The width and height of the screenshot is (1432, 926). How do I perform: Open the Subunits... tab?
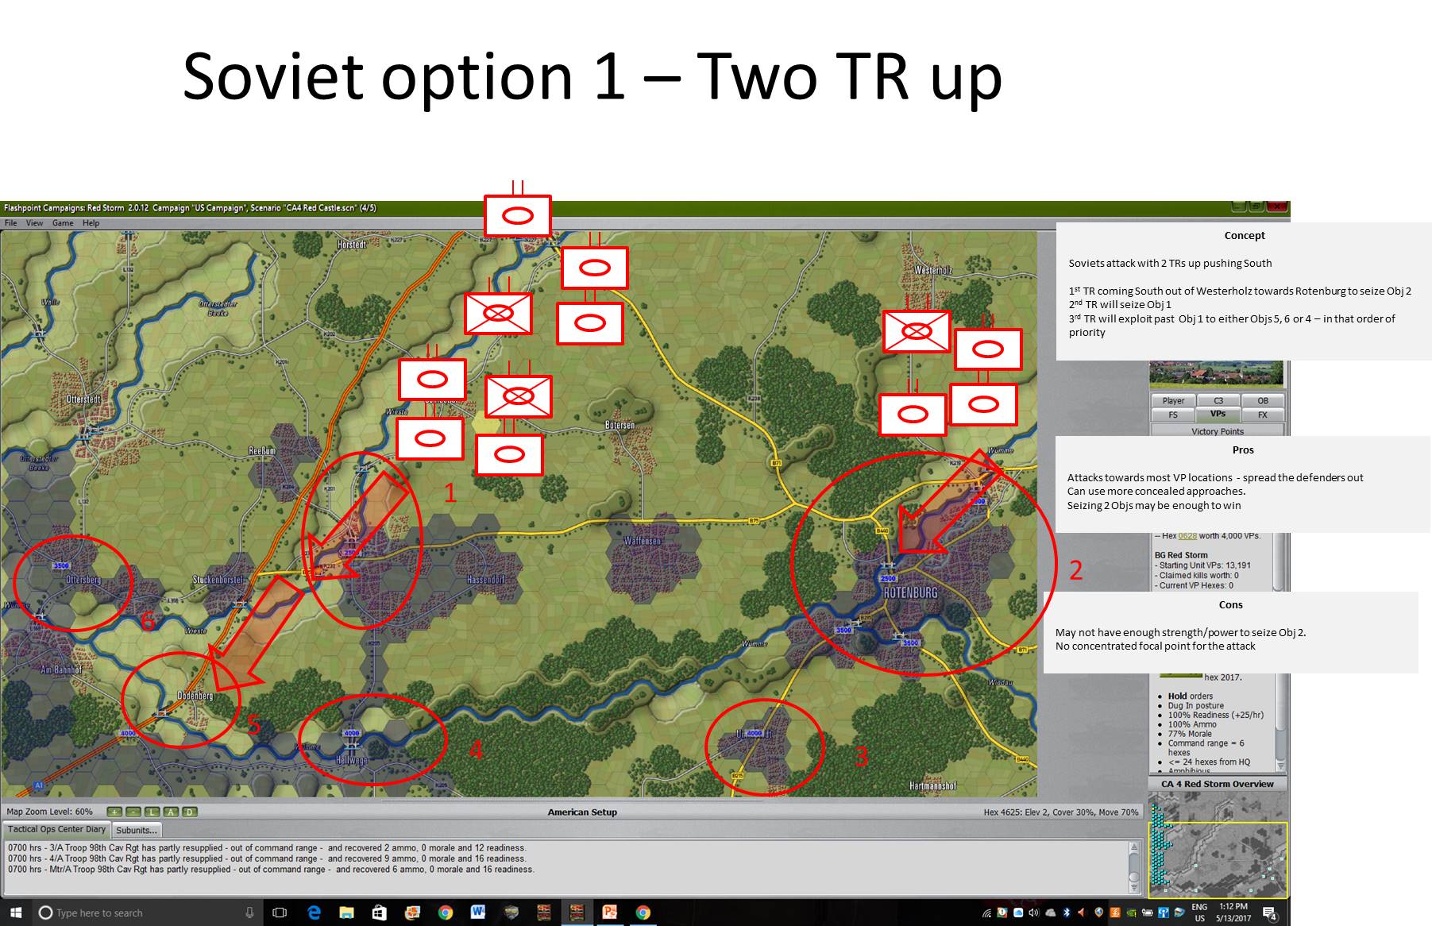click(x=137, y=830)
